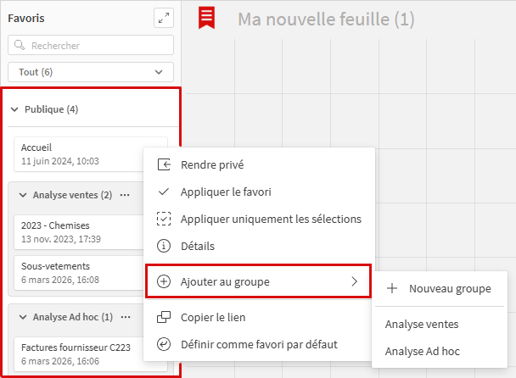516x378 pixels.
Task: Add to Analyse ventes group in submenu
Action: click(x=440, y=324)
